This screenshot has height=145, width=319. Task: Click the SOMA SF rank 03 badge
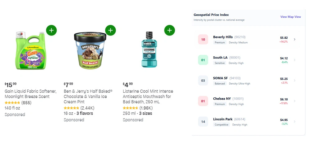[203, 81]
